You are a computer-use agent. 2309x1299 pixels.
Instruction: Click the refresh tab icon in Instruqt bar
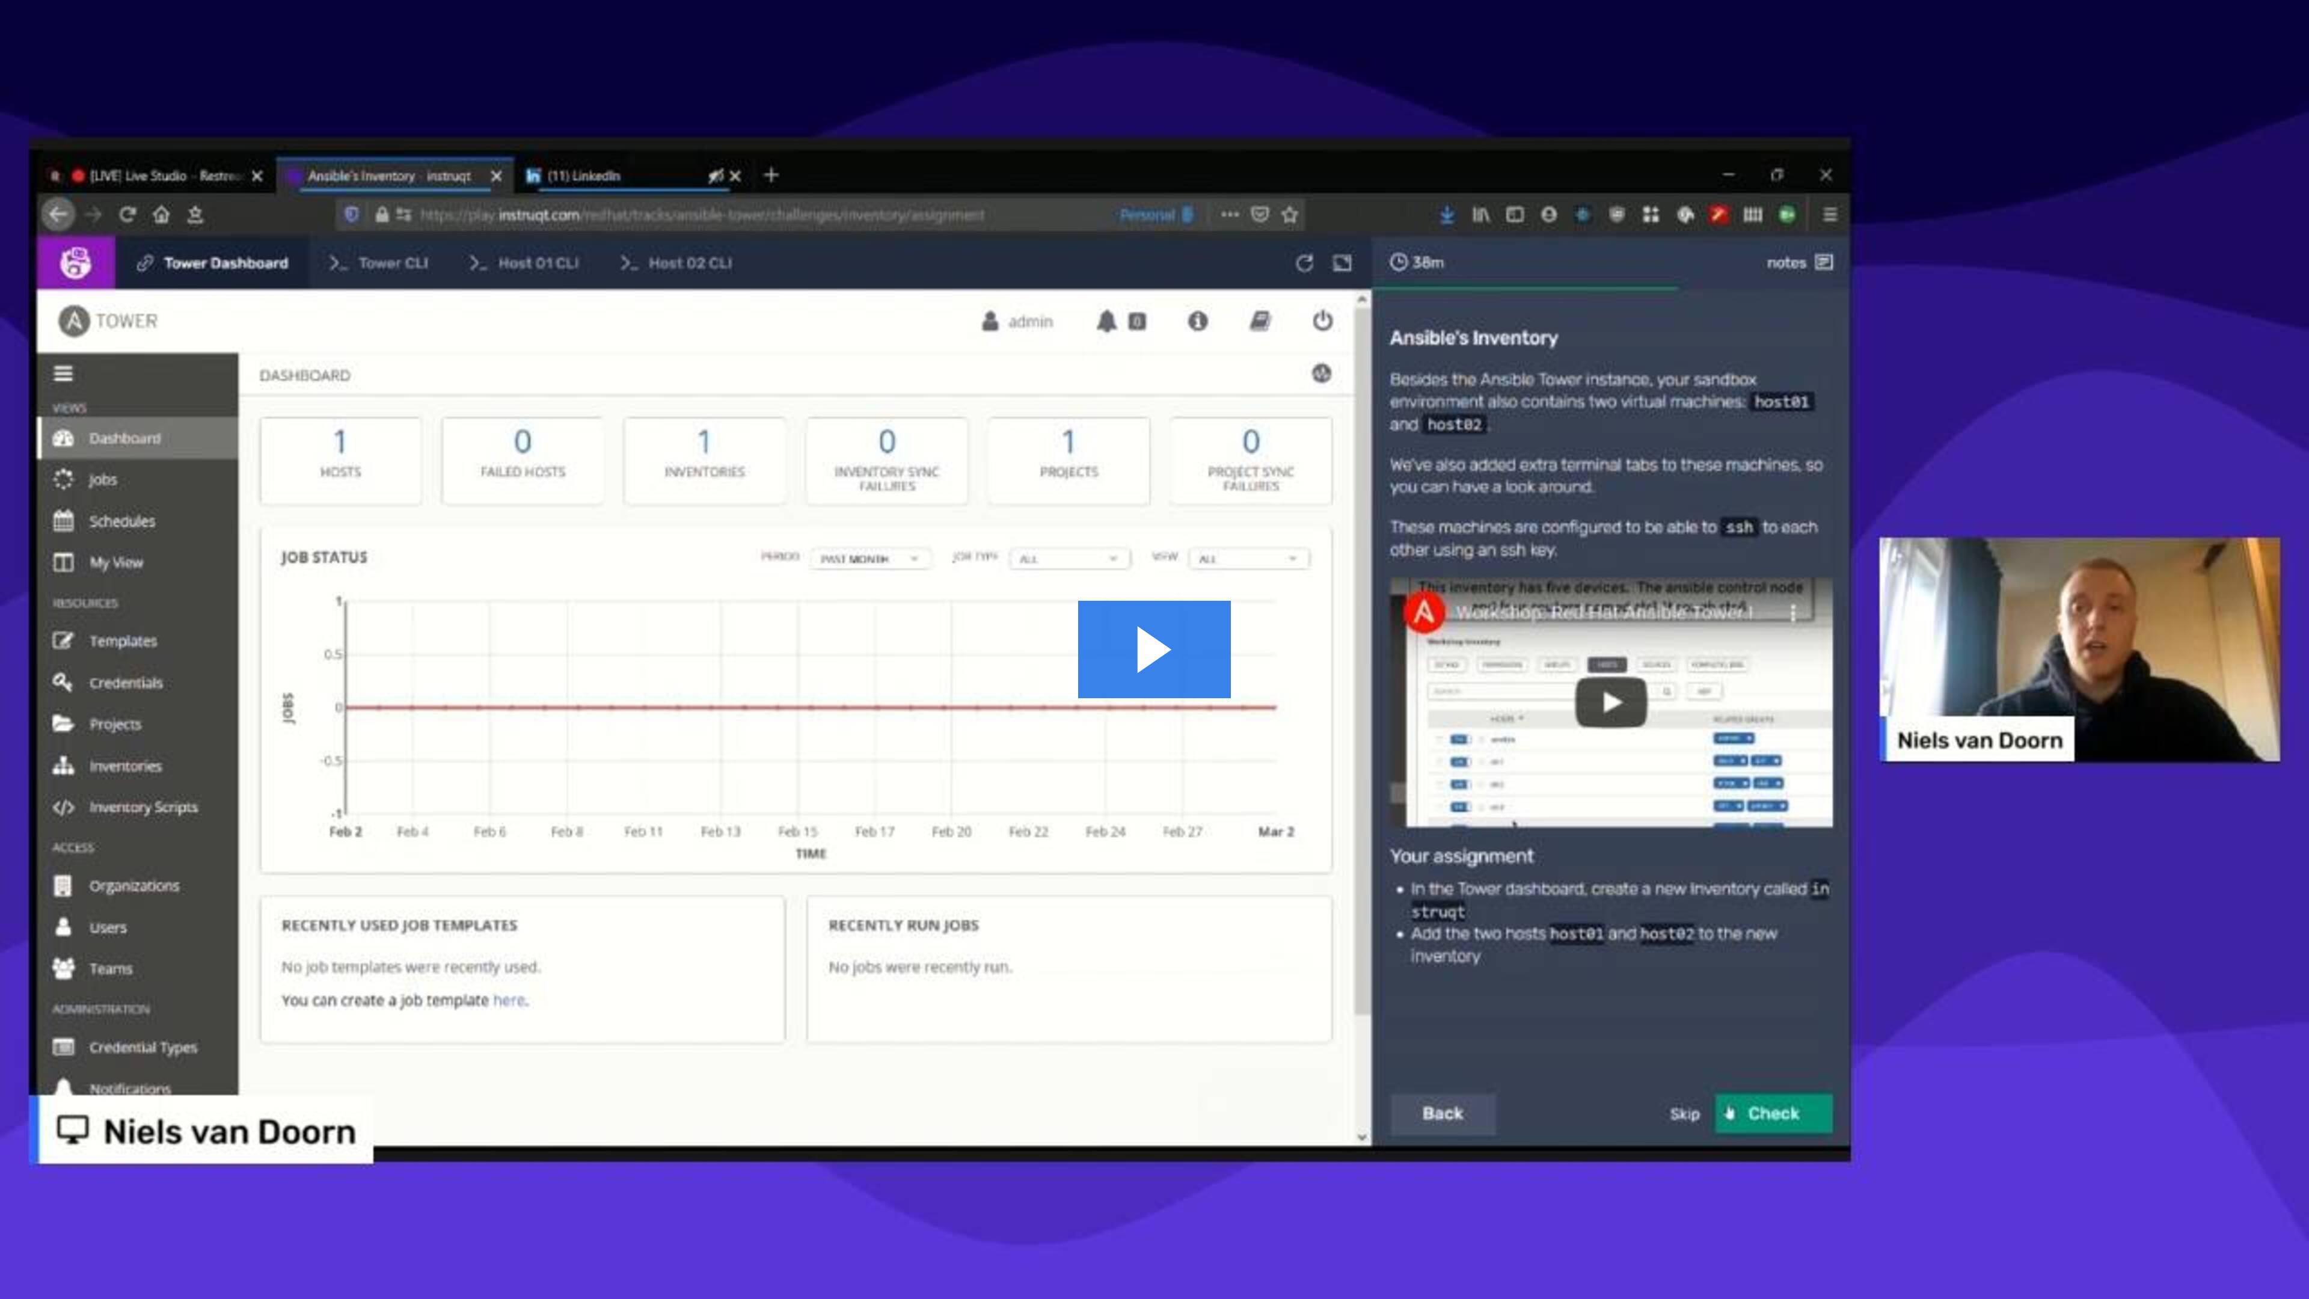(x=1304, y=263)
